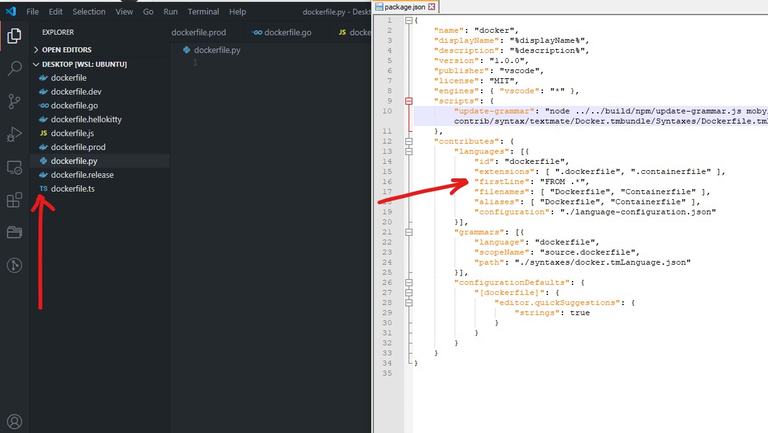Open the File menu
This screenshot has height=433, width=768.
[x=33, y=11]
